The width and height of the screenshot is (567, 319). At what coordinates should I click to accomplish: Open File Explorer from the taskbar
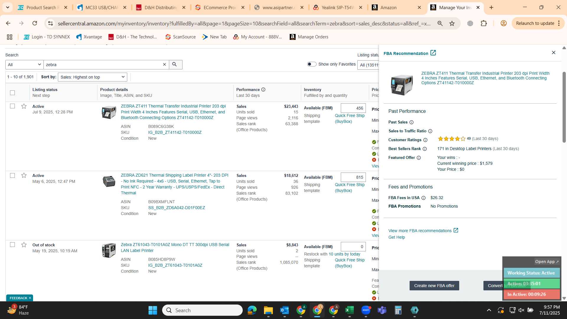(x=268, y=310)
